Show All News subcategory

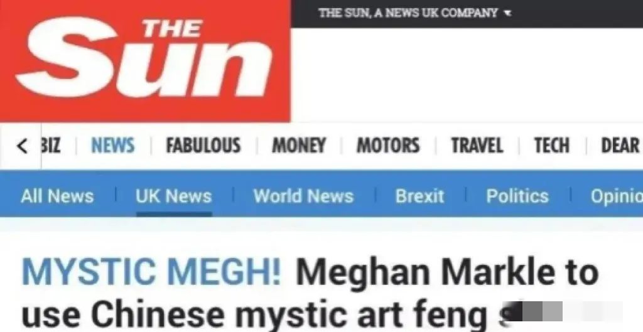coord(57,196)
